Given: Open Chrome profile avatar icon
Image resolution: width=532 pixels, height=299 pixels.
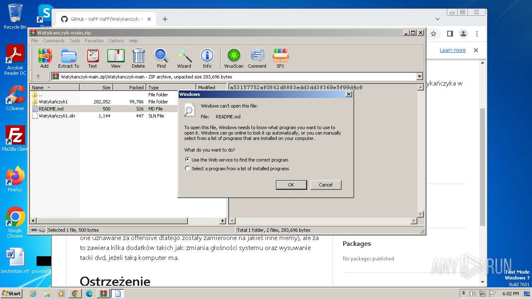Looking at the screenshot, I should click(x=463, y=34).
